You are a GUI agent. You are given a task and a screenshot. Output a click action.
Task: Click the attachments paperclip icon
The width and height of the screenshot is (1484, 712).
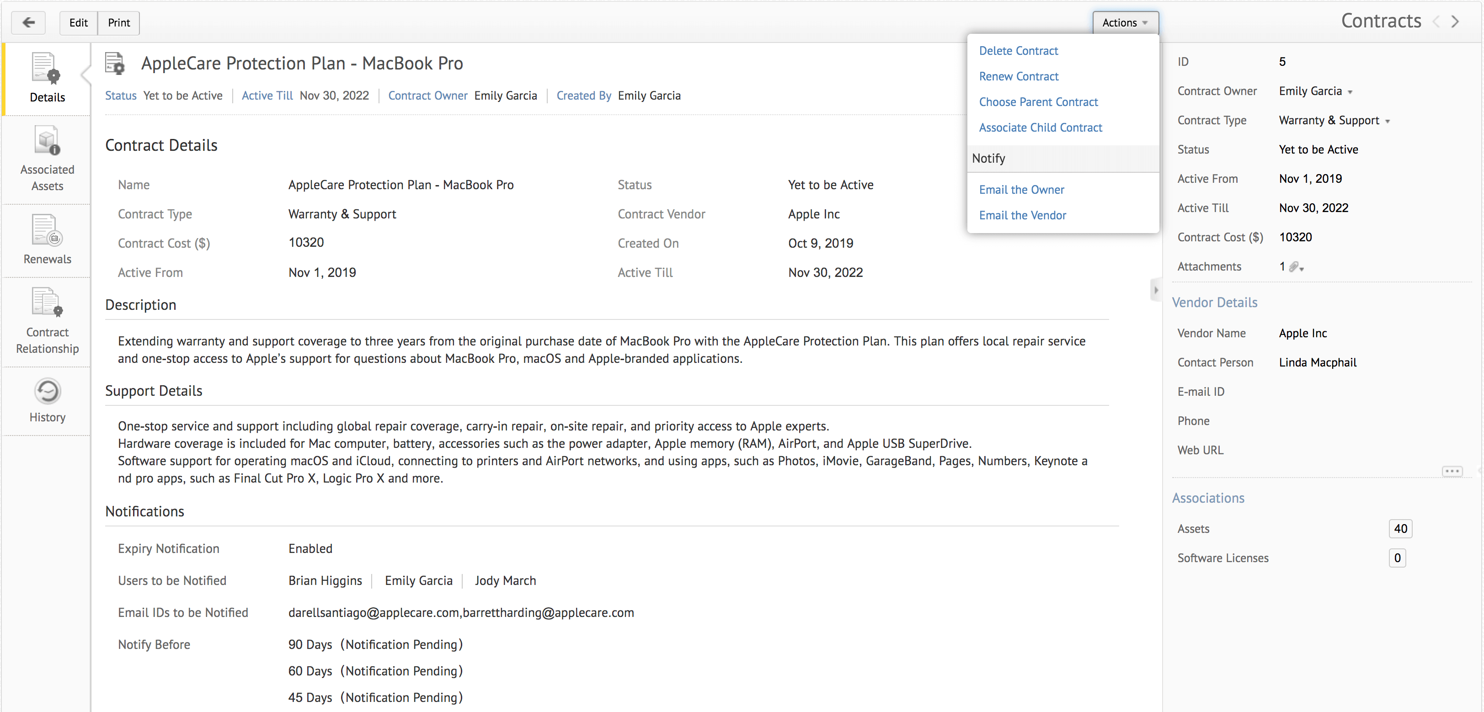1294,267
